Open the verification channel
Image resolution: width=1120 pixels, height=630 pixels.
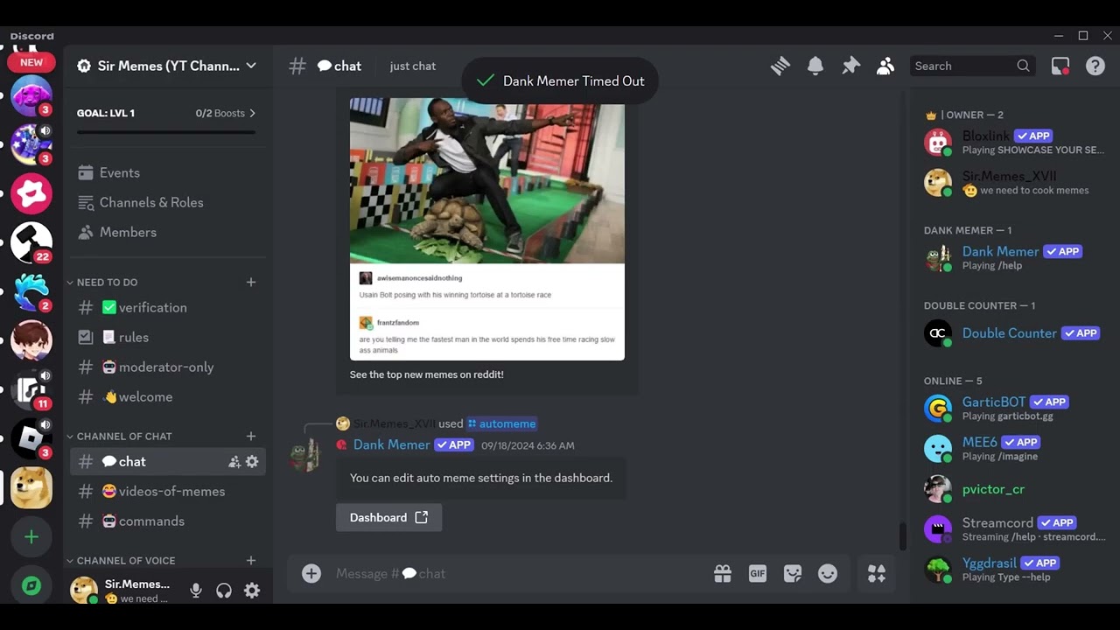point(168,307)
